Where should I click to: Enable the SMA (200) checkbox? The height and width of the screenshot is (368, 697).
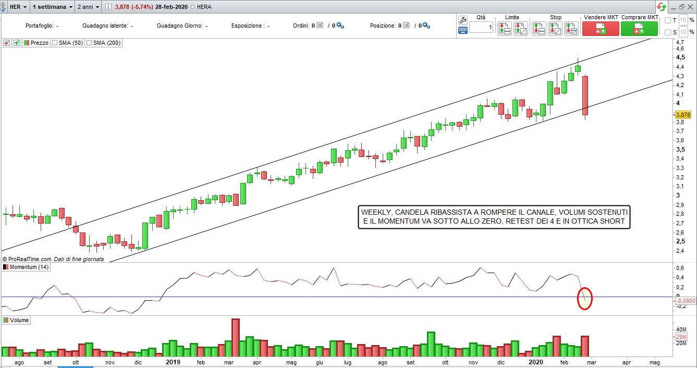pos(89,43)
